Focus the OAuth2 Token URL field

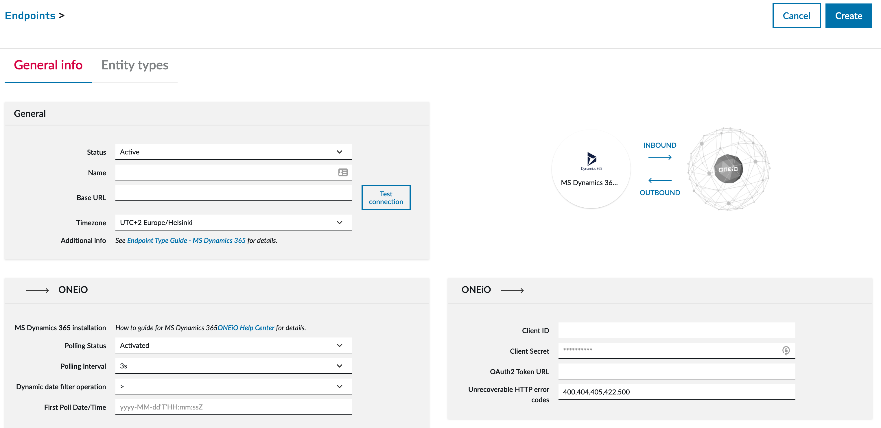[x=677, y=371]
